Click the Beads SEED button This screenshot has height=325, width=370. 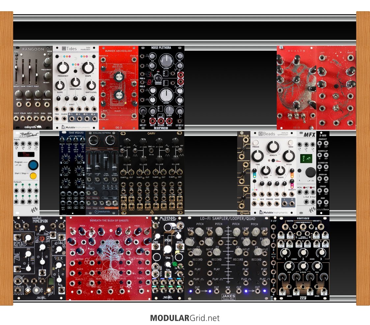(x=291, y=143)
